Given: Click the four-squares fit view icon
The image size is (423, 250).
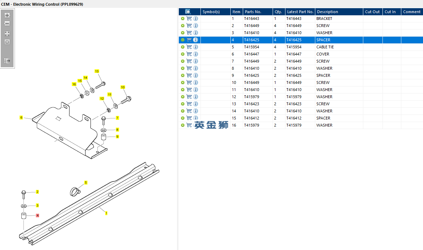Looking at the screenshot, I should coord(7,34).
